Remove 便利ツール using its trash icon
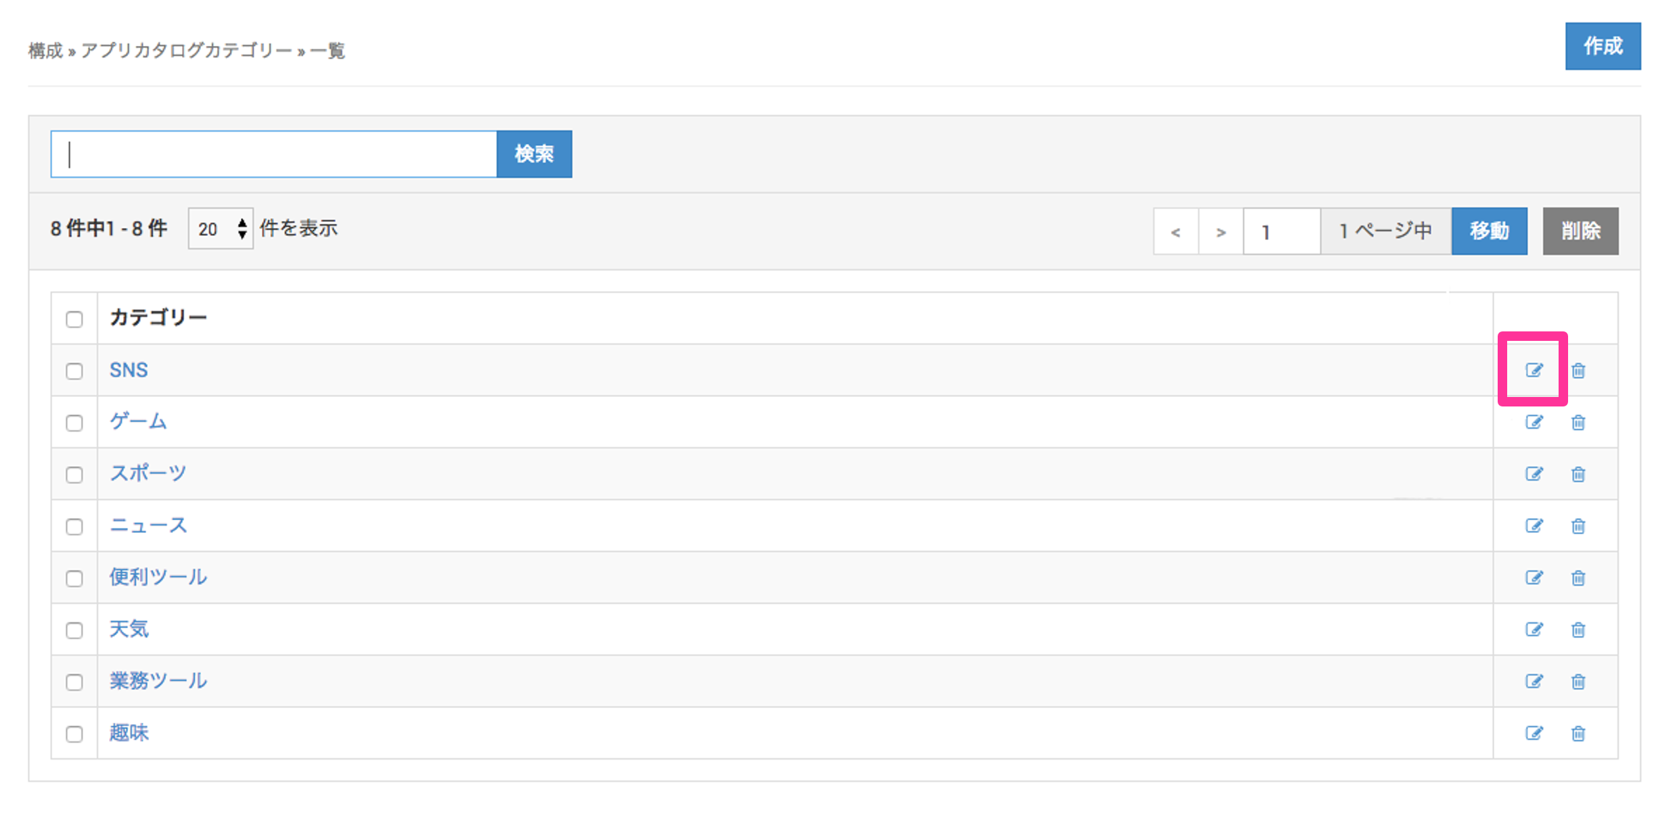The width and height of the screenshot is (1675, 817). coord(1578,578)
